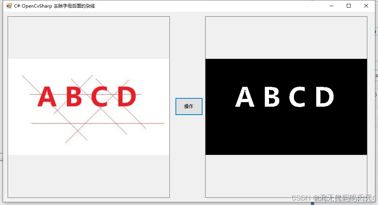This screenshot has height=205, width=378.
Task: Click the white letter B in result image
Action: click(x=272, y=96)
